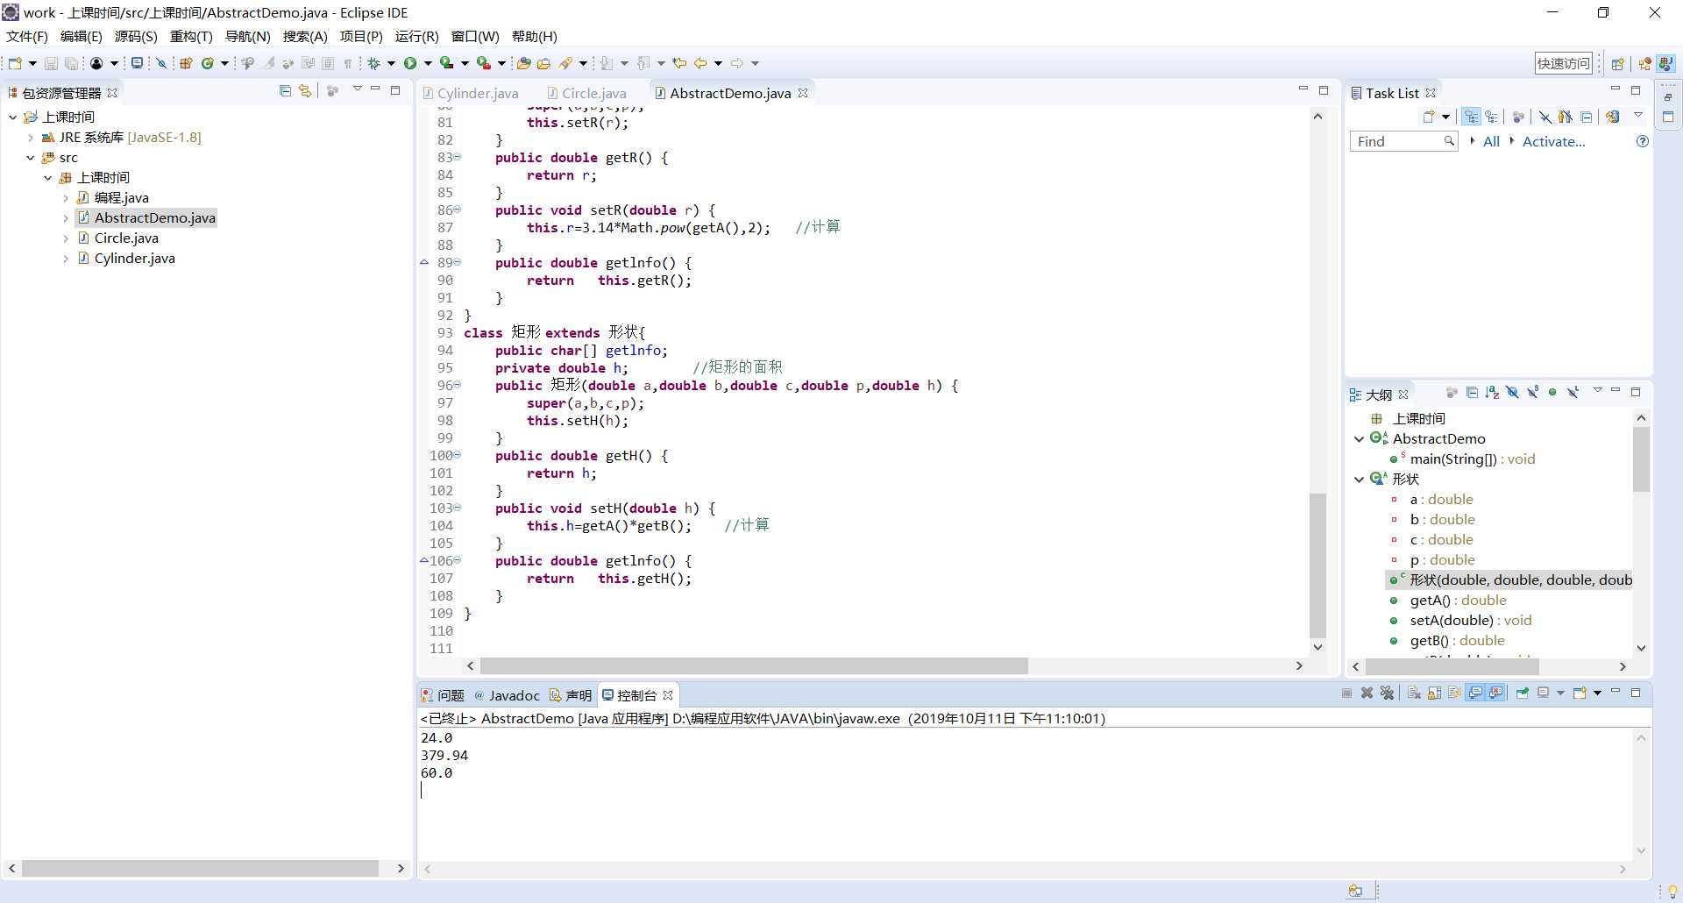Image resolution: width=1683 pixels, height=903 pixels.
Task: Click the All filter link
Action: coord(1491,141)
